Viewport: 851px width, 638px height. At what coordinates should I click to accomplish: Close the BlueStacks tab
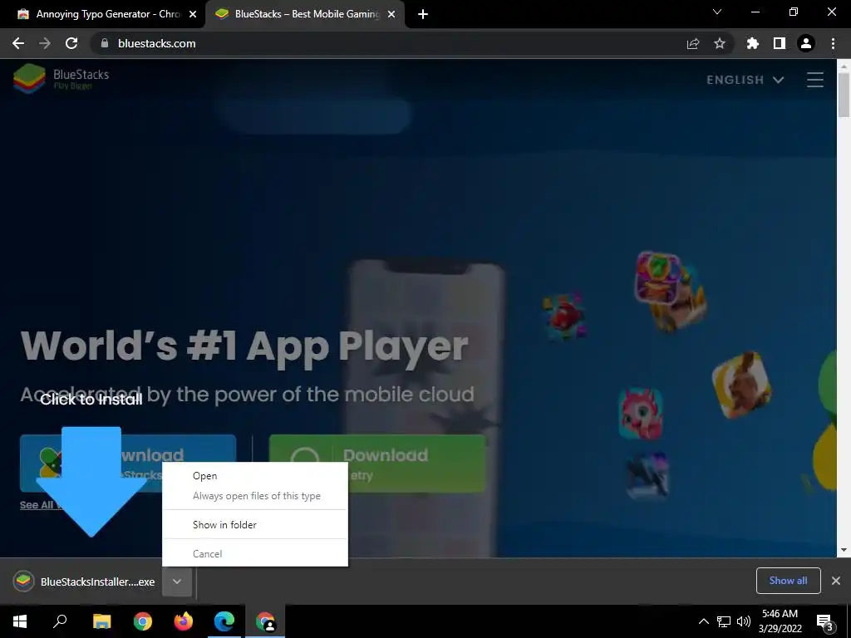(391, 14)
